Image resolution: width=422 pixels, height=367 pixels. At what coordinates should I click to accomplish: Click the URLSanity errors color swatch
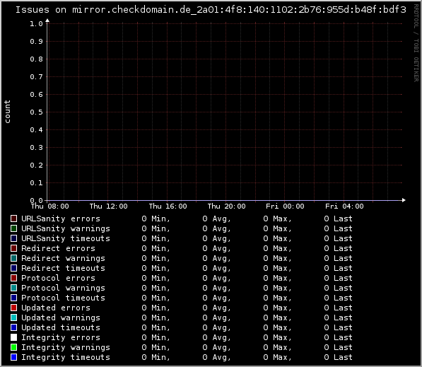click(x=13, y=219)
